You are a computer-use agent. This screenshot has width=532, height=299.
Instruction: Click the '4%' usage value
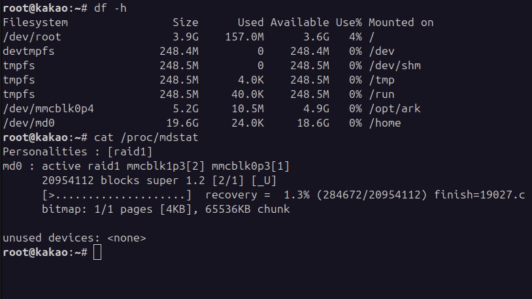point(356,37)
